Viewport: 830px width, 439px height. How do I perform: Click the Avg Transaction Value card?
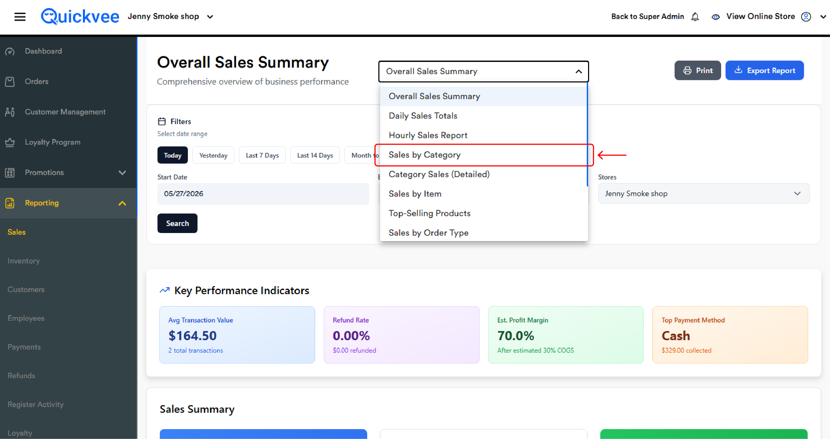coord(237,335)
